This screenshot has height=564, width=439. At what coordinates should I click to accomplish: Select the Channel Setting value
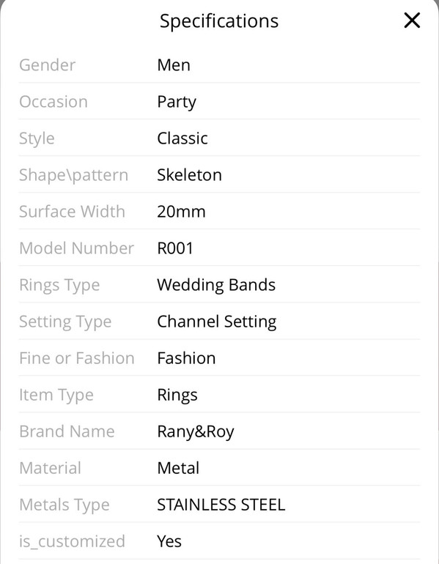[x=217, y=322]
